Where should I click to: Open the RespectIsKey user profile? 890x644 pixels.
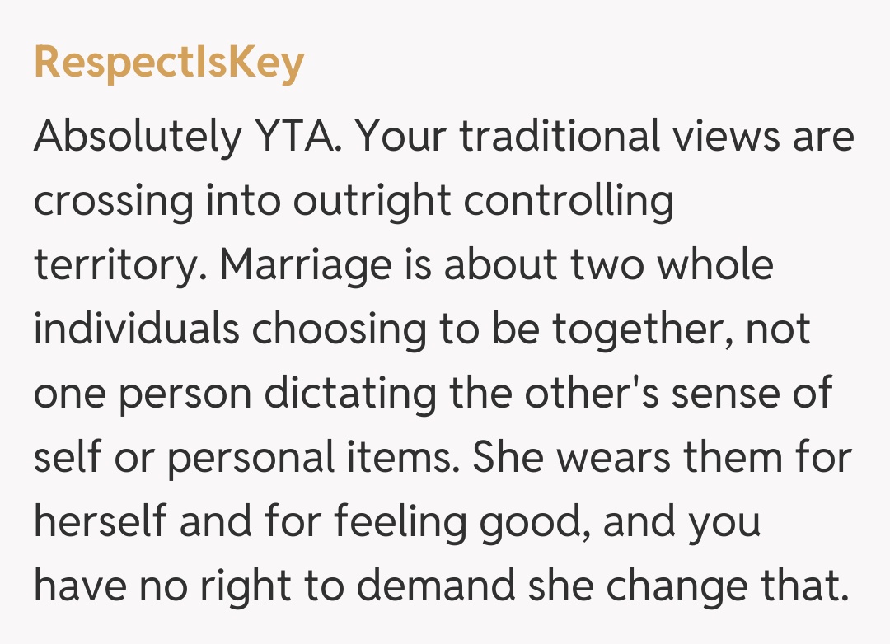click(169, 63)
